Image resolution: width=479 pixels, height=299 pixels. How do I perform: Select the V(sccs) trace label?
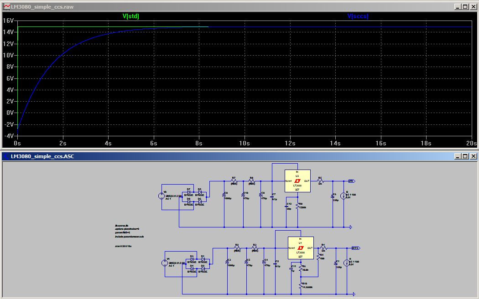pyautogui.click(x=358, y=16)
